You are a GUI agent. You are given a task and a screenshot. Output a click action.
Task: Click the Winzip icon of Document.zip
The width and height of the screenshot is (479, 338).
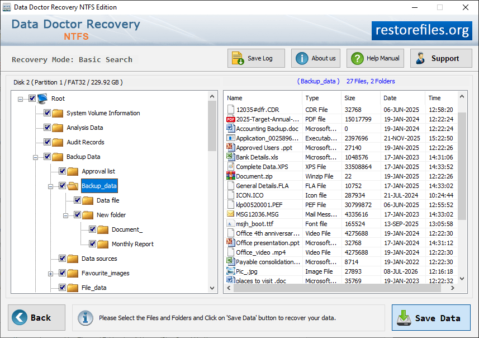231,176
